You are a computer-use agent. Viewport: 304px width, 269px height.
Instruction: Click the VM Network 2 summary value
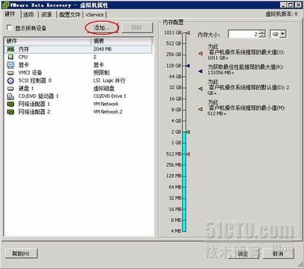(108, 112)
